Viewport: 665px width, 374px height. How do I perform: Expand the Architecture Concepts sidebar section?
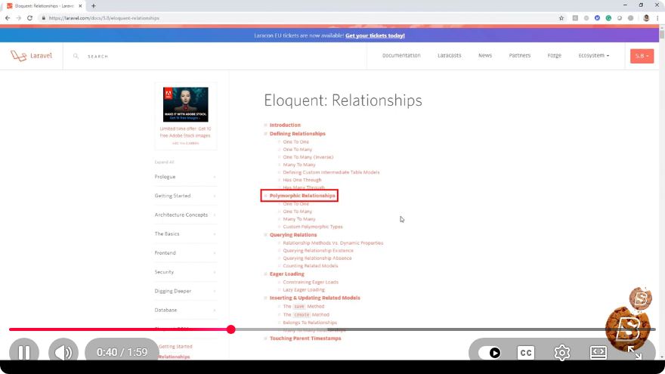click(x=185, y=215)
